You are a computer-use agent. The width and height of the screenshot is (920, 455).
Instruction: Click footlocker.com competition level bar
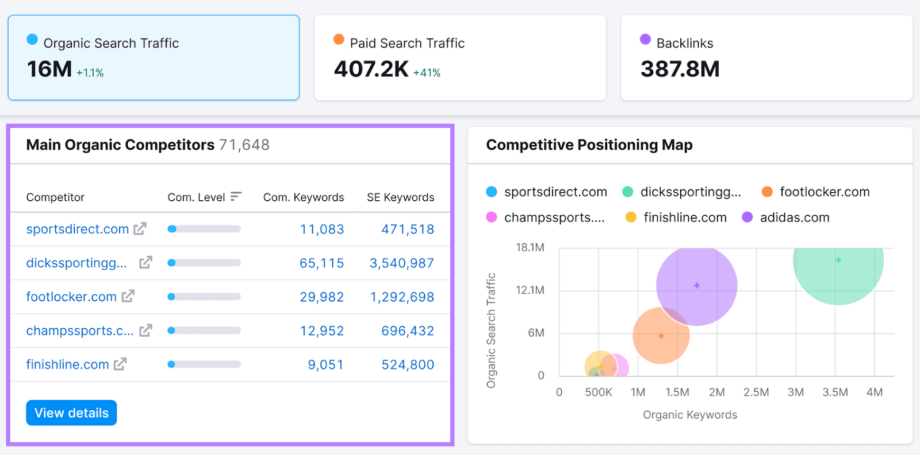coord(204,297)
